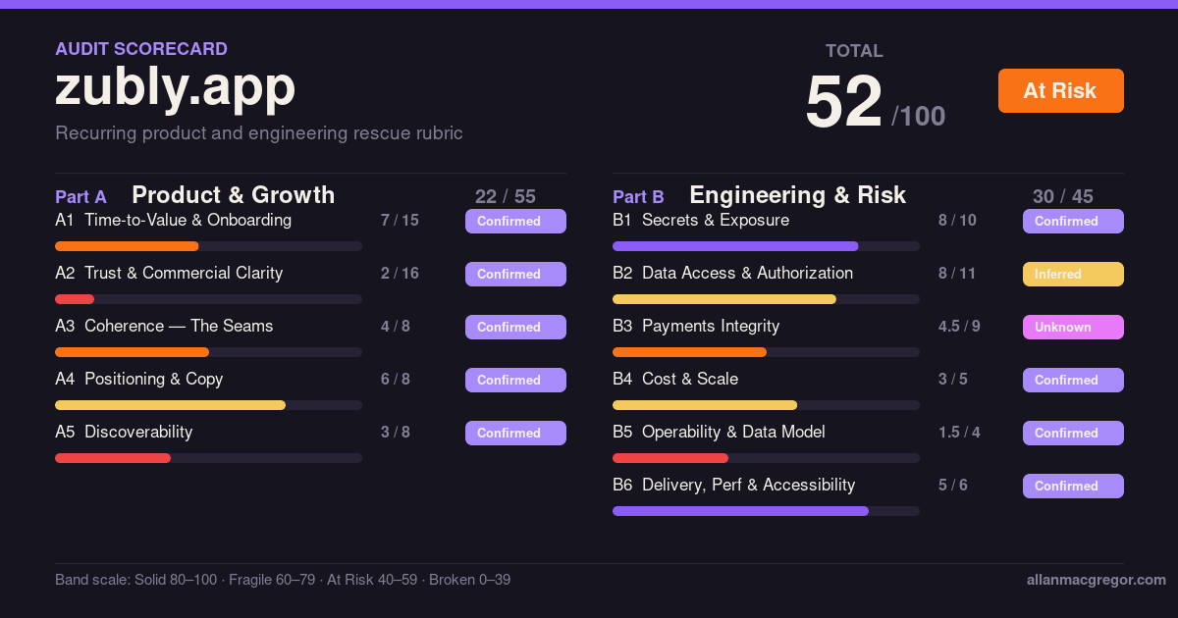Click the /100 denominator text
Viewport: 1178px width, 618px height.
(x=918, y=117)
